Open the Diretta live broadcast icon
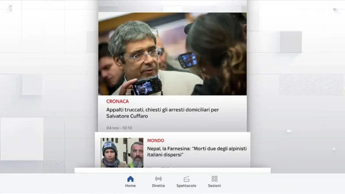 click(x=158, y=179)
